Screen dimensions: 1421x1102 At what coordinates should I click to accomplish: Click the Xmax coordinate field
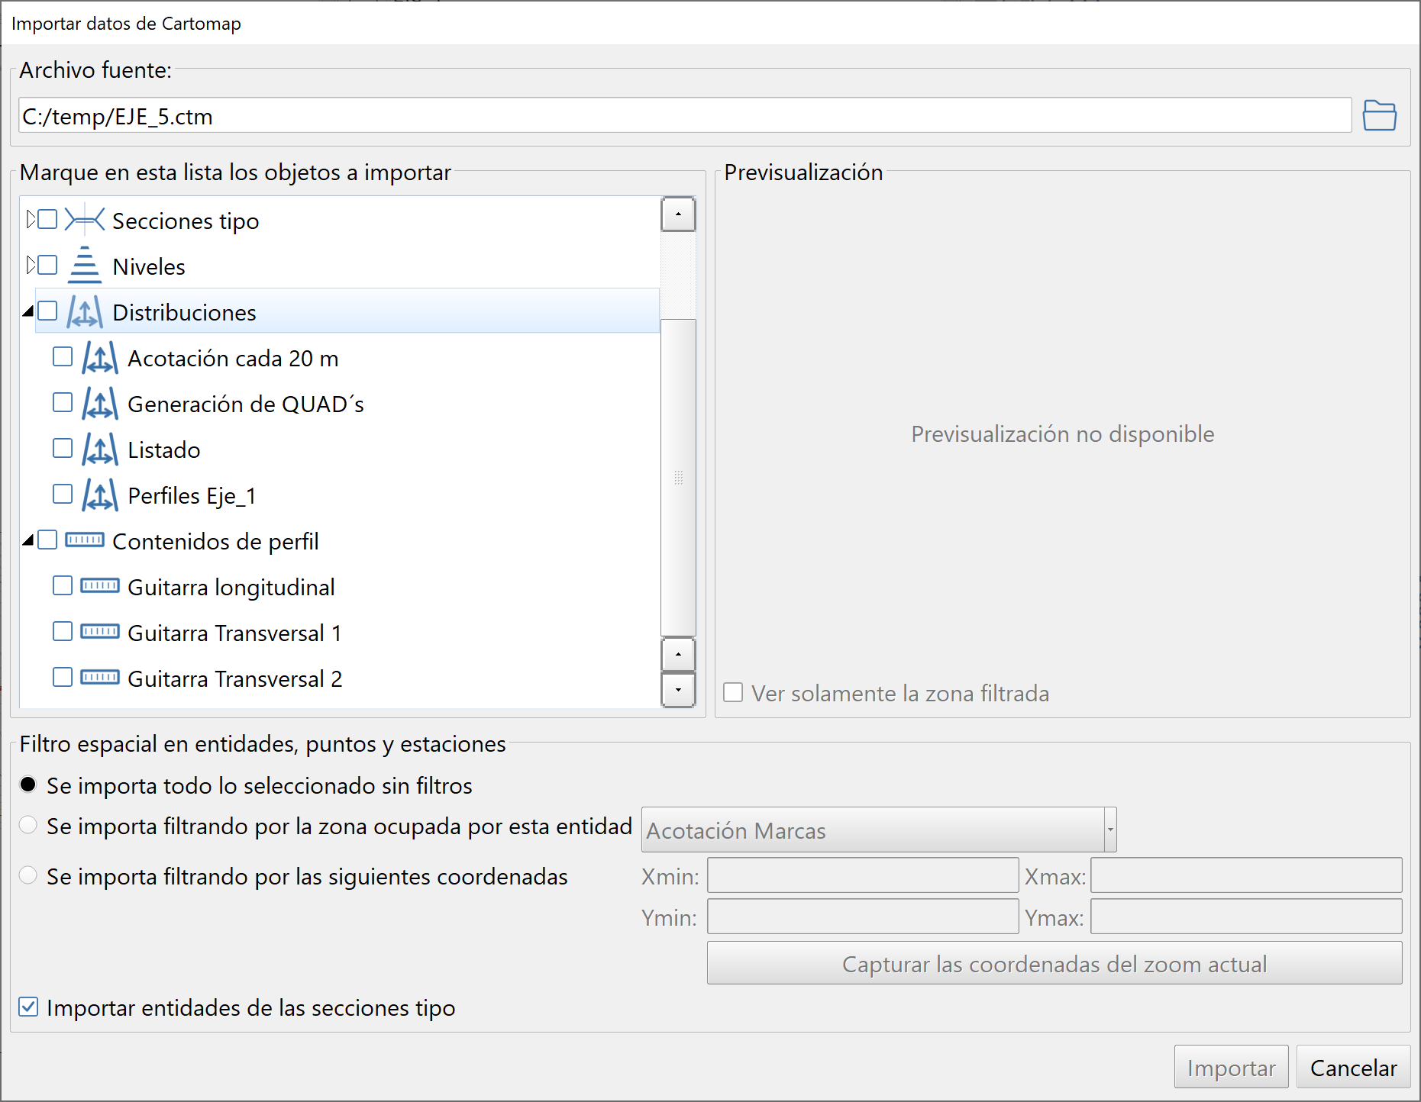(x=1246, y=875)
